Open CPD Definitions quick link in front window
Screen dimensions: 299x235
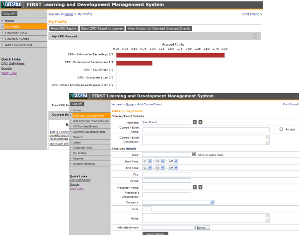(80, 180)
